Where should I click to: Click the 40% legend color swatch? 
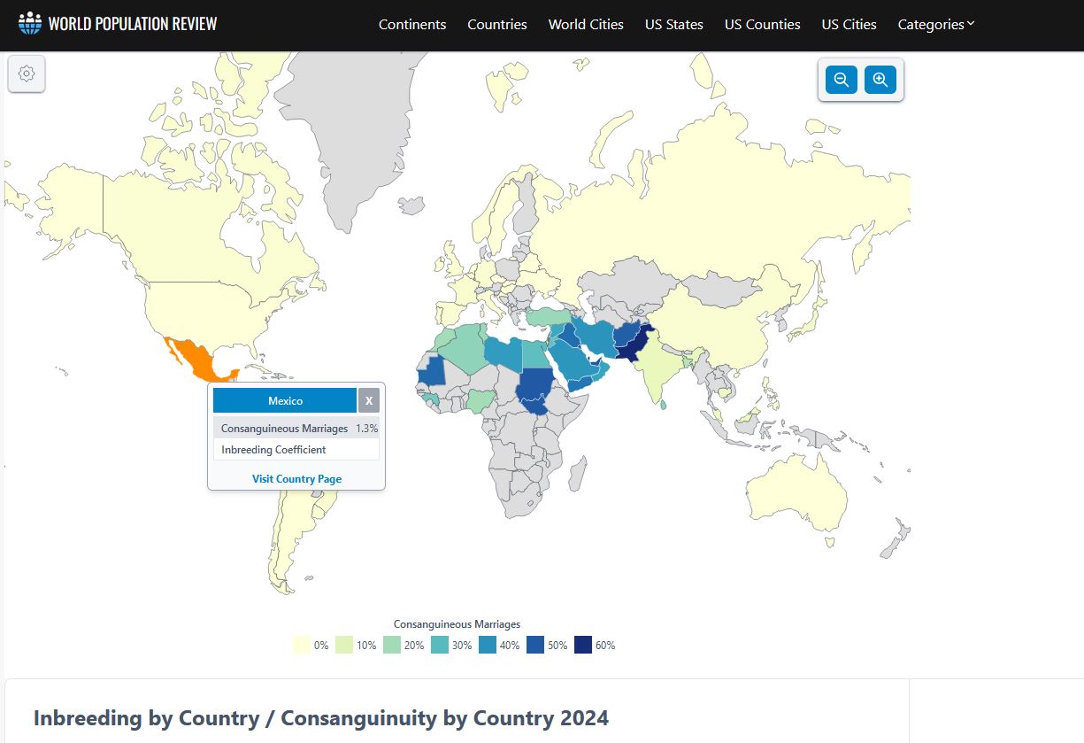click(x=488, y=646)
